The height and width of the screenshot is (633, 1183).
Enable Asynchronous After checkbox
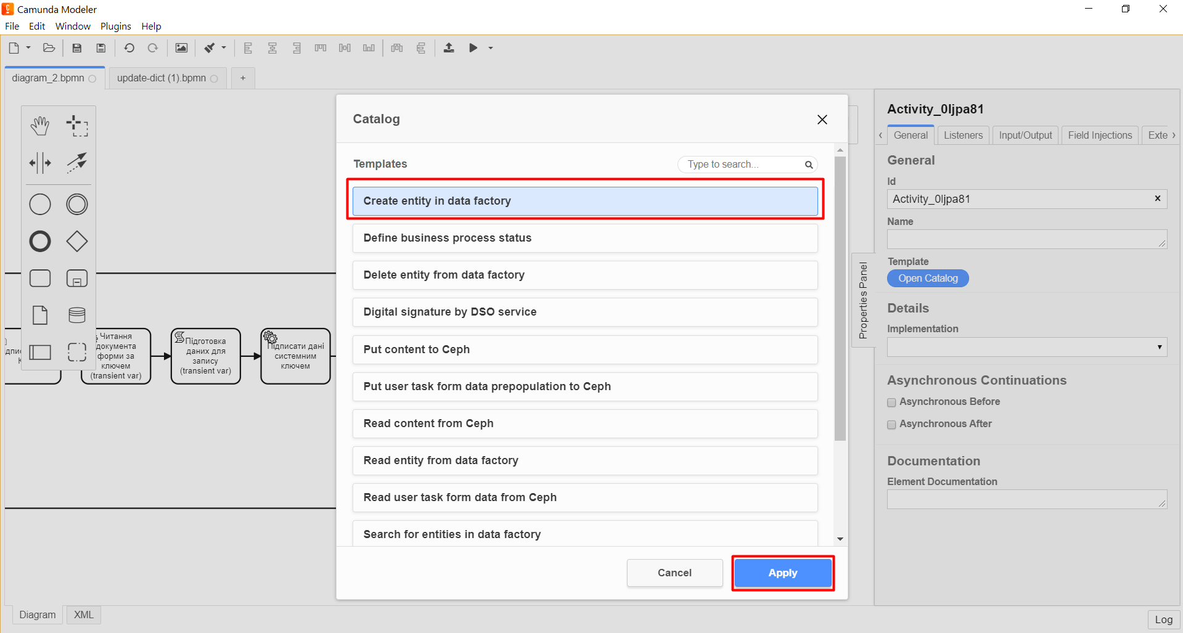tap(891, 425)
